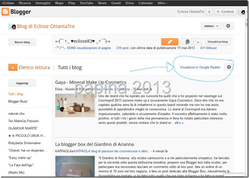Click the profile avatar in top right
The height and width of the screenshot is (178, 249).
coord(242,12)
